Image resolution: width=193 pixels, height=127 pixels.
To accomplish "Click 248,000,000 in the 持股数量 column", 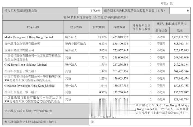I will click(121, 58).
